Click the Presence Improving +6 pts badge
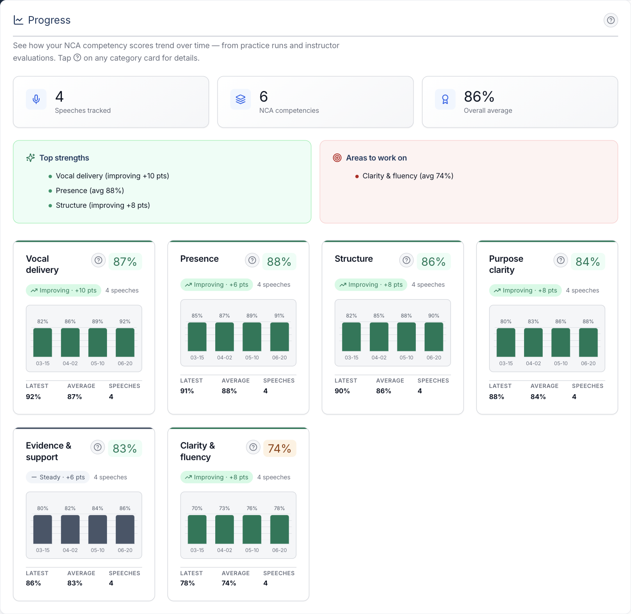This screenshot has height=614, width=631. tap(217, 284)
